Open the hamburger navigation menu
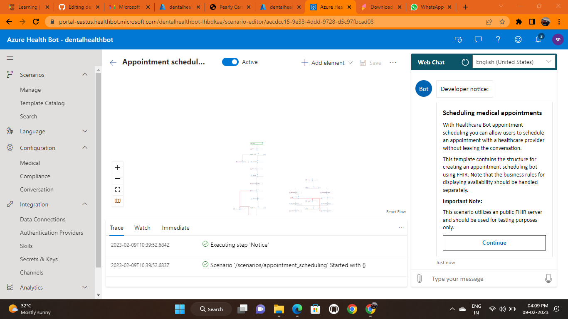568x319 pixels. click(x=10, y=58)
